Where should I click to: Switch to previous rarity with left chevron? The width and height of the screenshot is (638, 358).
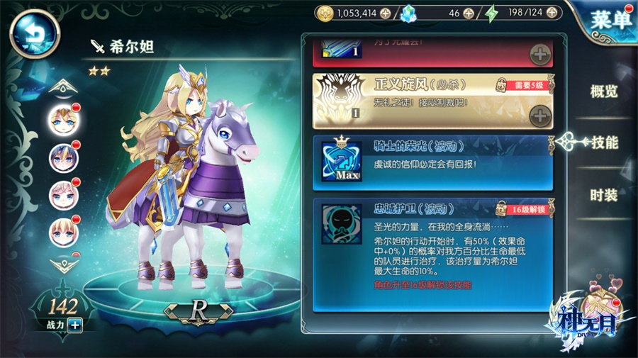tap(172, 312)
